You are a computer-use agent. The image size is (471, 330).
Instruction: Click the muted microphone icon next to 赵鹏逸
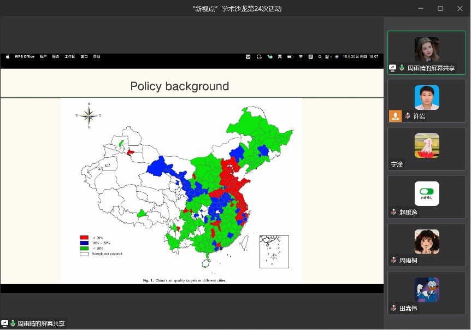click(393, 212)
